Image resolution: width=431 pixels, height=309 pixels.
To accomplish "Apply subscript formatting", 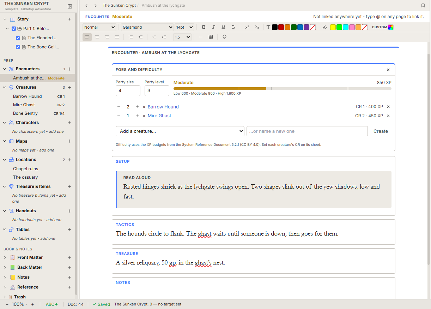I will coord(257,27).
